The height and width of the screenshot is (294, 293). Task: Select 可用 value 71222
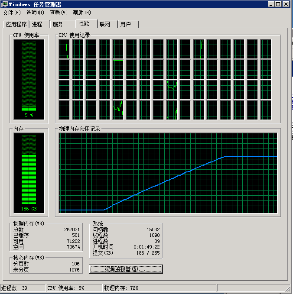tap(73, 241)
